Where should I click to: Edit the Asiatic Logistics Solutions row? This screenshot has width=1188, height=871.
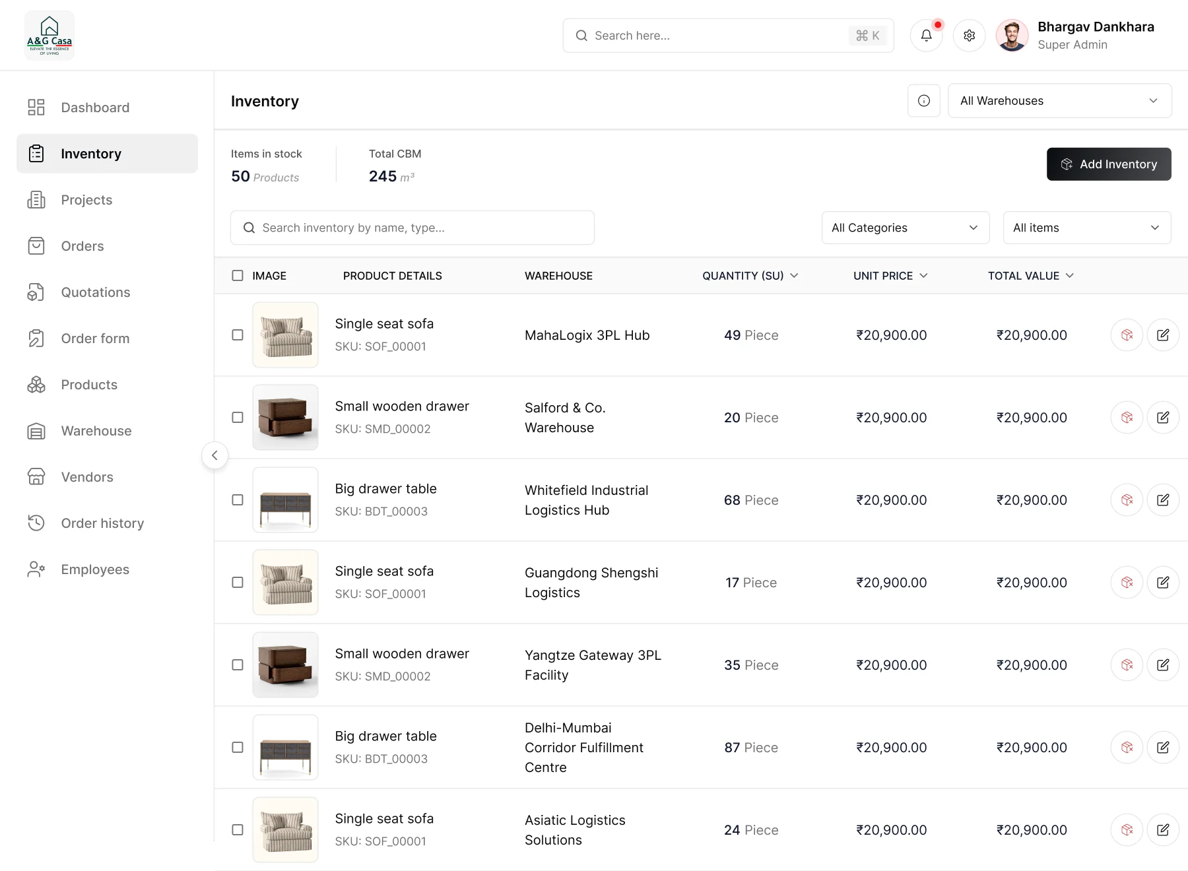pyautogui.click(x=1163, y=830)
